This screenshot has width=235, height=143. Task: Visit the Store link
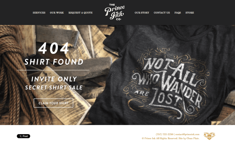190,13
